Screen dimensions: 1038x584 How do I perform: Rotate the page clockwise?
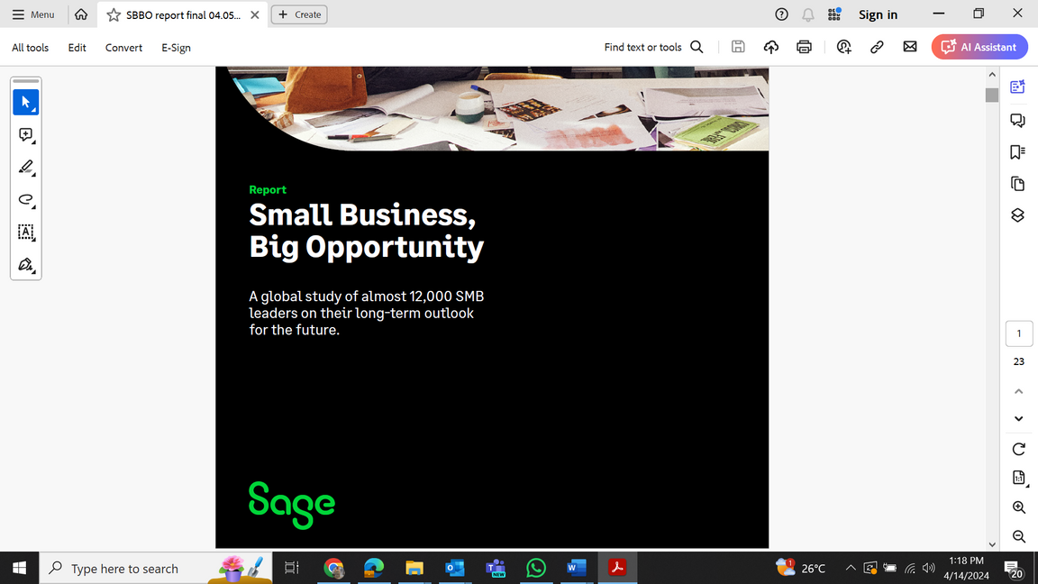(x=1019, y=449)
